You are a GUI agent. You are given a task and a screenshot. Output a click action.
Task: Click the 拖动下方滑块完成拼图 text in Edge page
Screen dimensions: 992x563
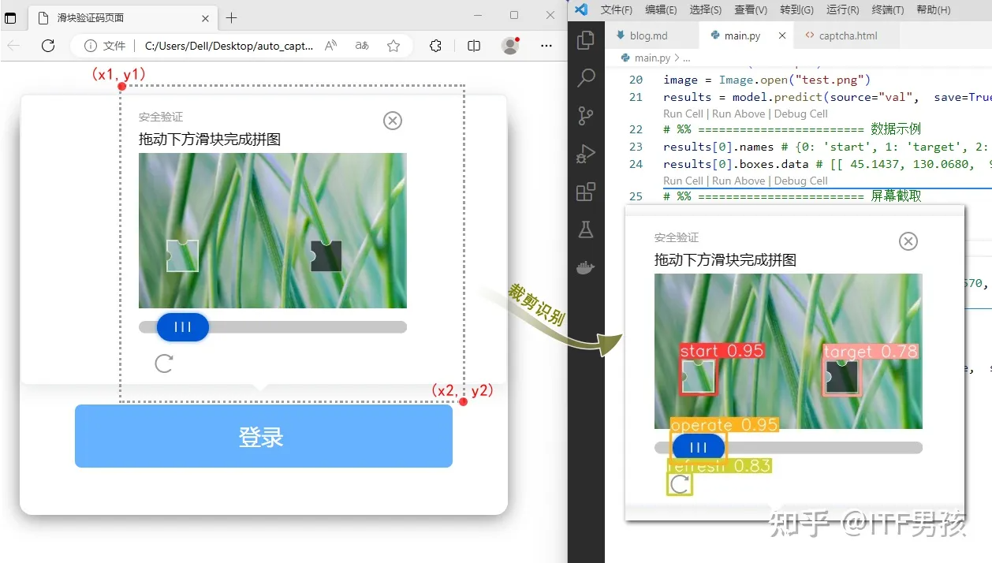click(x=210, y=140)
